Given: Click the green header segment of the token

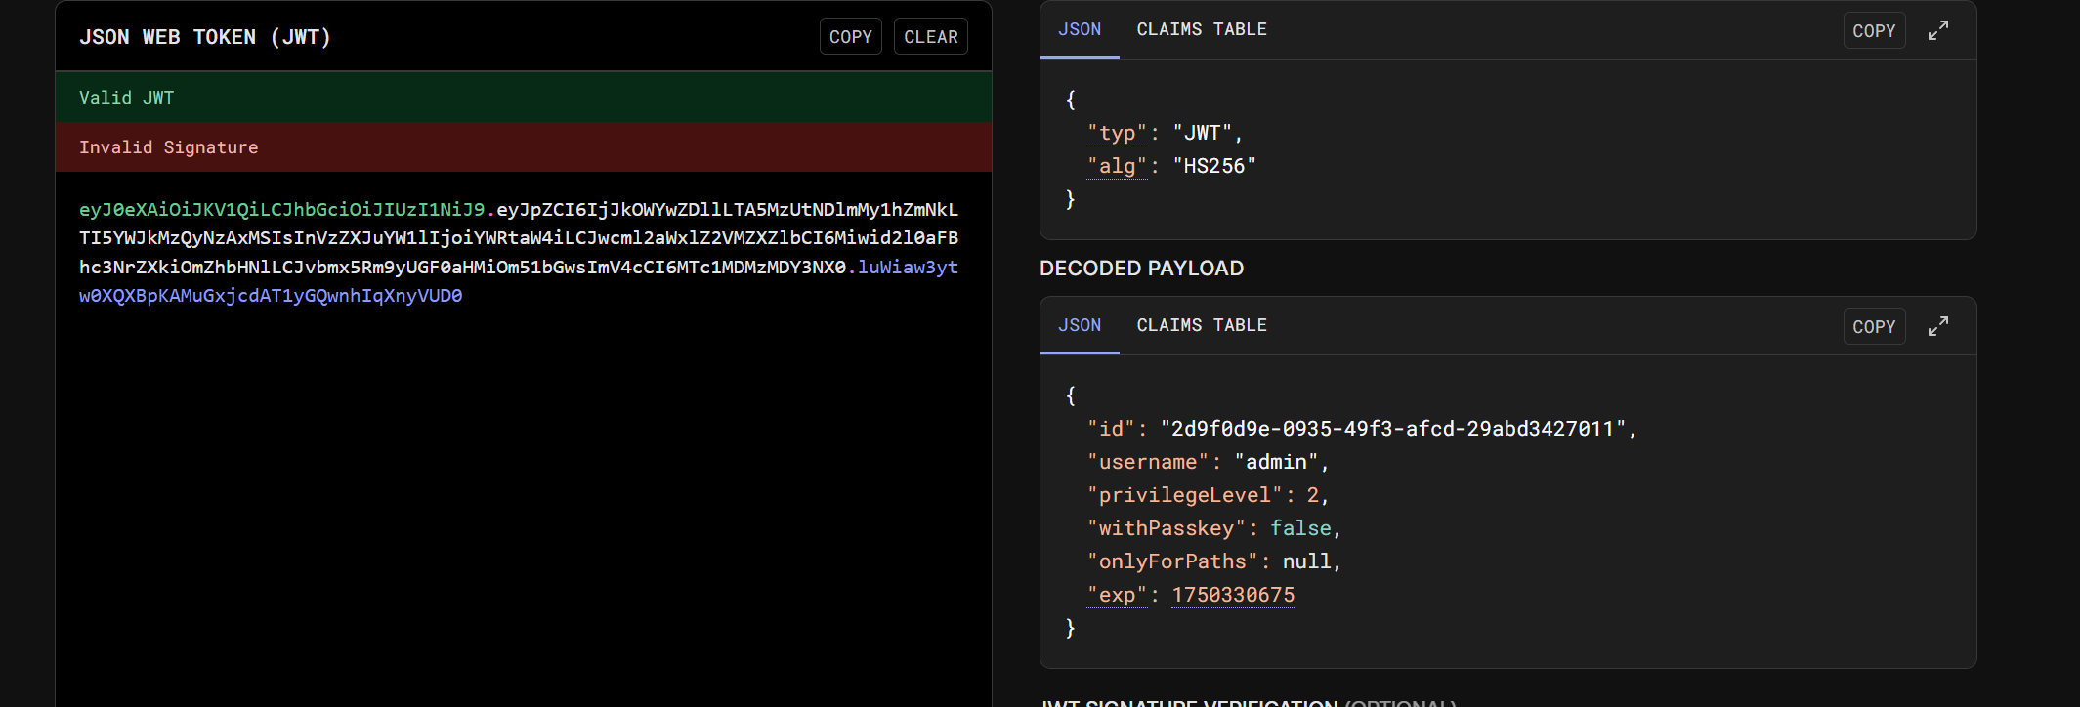Looking at the screenshot, I should (x=281, y=209).
